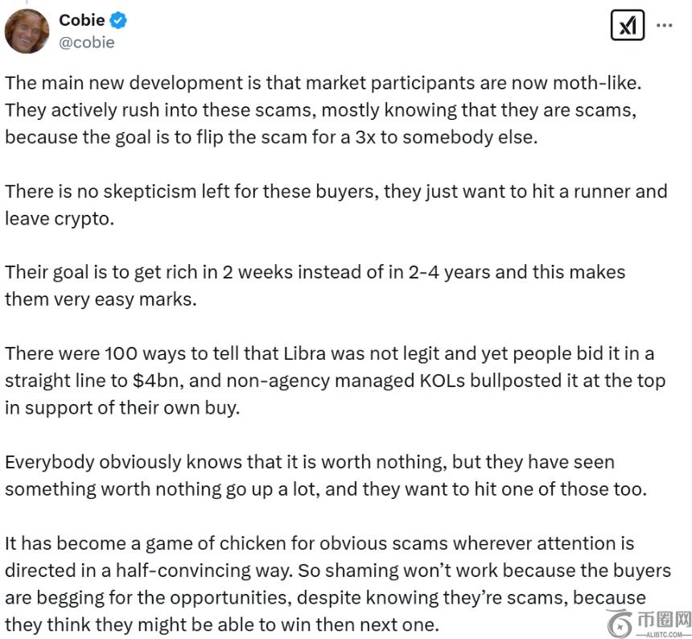Click the display name Cobie
Screen dimensions: 692x639
click(x=81, y=20)
